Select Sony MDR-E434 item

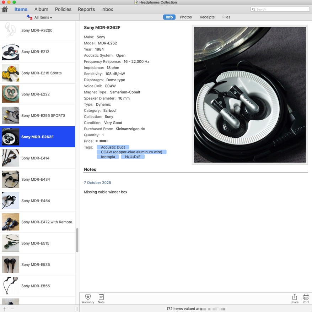(38, 180)
